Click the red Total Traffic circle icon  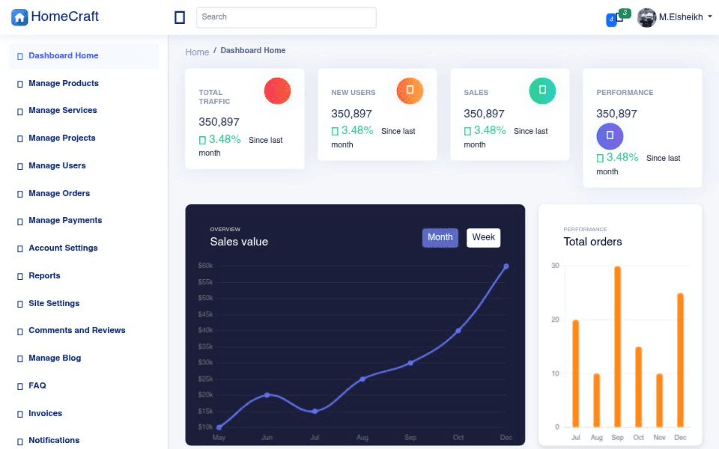(x=277, y=91)
